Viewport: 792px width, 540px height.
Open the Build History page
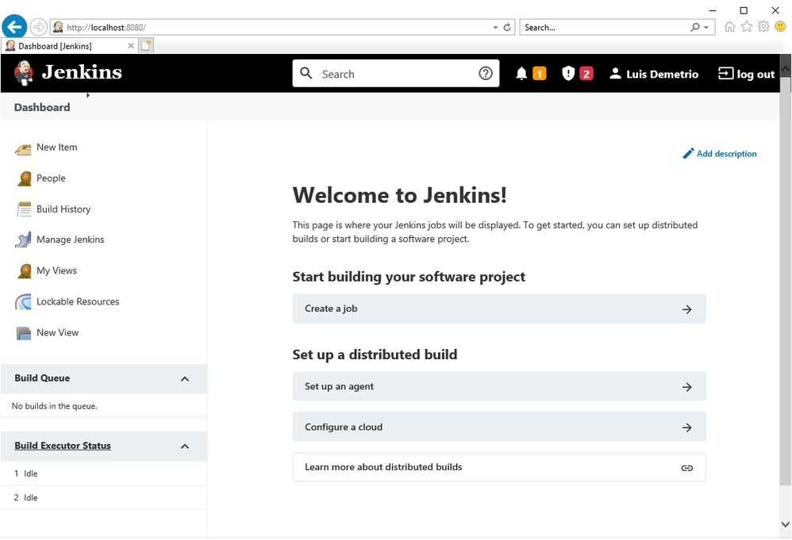coord(63,209)
